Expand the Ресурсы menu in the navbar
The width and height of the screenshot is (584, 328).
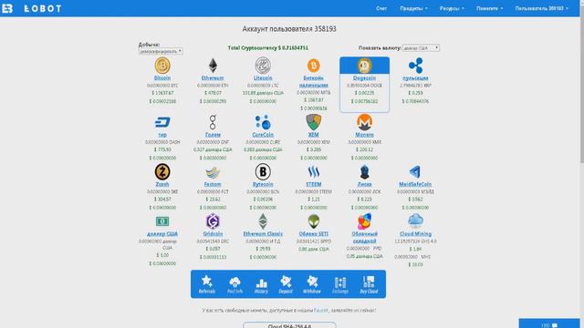[x=452, y=8]
